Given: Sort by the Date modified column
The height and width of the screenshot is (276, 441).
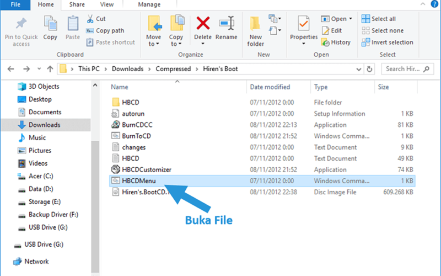Looking at the screenshot, I should pyautogui.click(x=270, y=87).
